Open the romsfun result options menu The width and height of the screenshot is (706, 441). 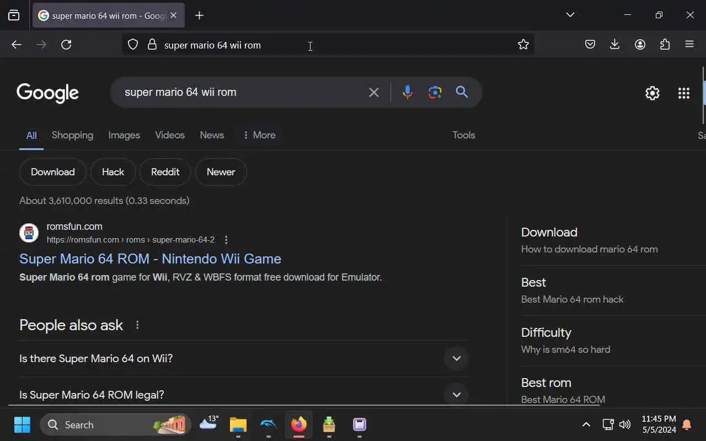(x=226, y=240)
